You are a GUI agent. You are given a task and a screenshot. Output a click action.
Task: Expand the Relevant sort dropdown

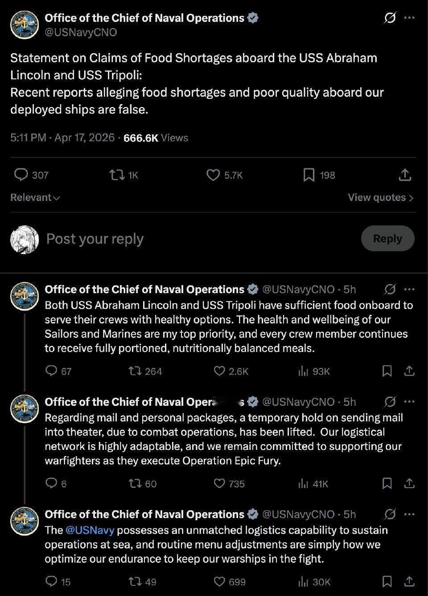35,197
